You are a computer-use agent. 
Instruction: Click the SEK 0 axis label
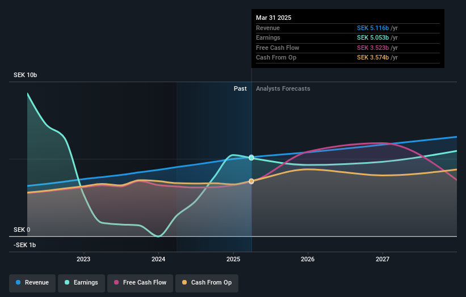pyautogui.click(x=22, y=230)
